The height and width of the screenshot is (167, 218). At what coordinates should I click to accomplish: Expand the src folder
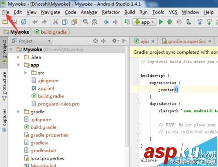click(x=26, y=73)
